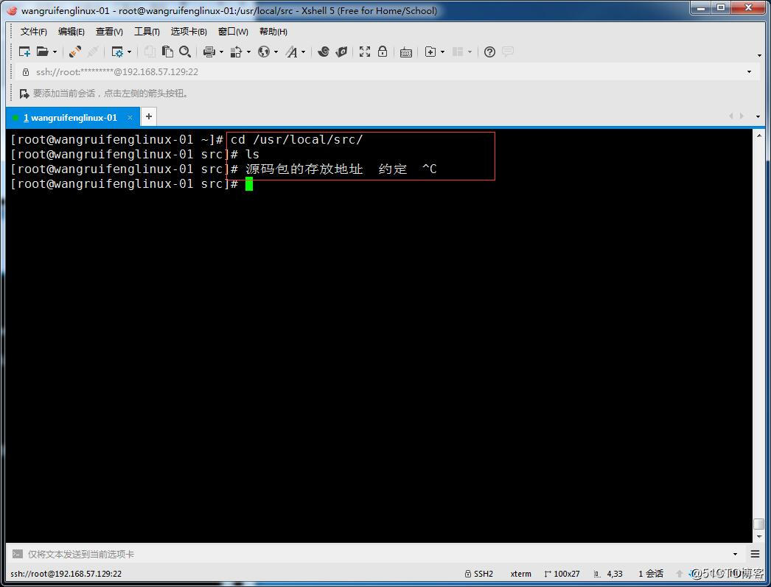Click the greyed chat bubble icon
771x587 pixels.
click(x=508, y=52)
